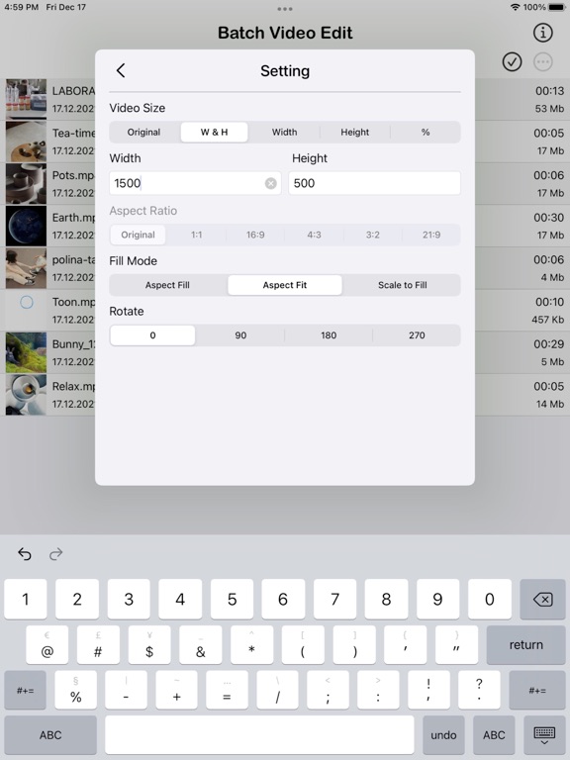Tap the undo key on the keyboard

point(443,735)
